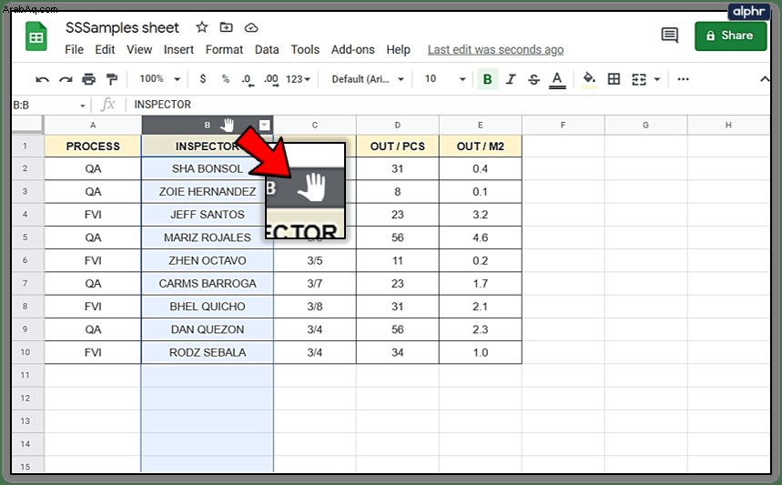
Task: Open the Fill color paint bucket
Action: click(x=589, y=79)
